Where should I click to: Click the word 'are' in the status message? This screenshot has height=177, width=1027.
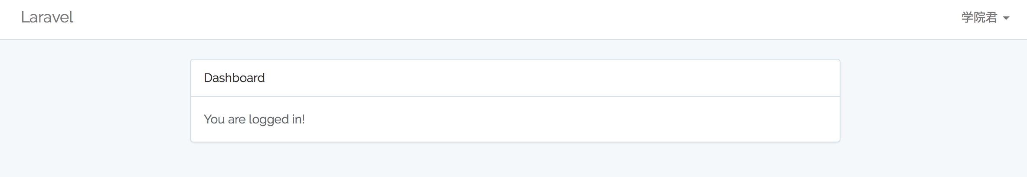[236, 120]
